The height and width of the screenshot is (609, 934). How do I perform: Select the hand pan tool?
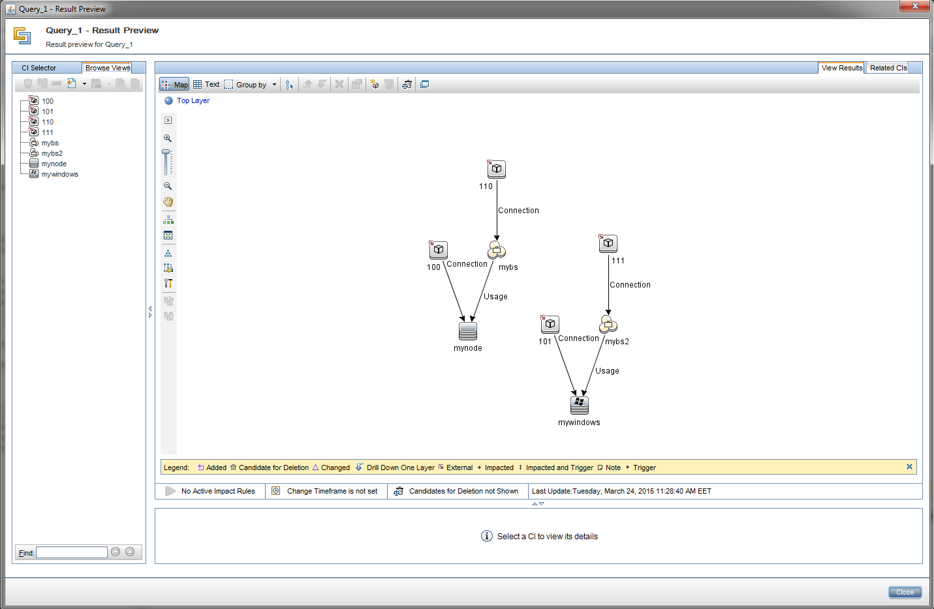click(168, 202)
